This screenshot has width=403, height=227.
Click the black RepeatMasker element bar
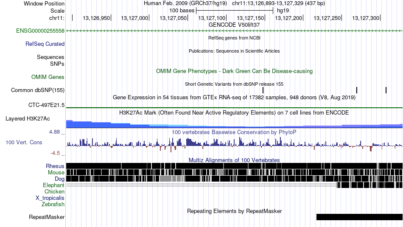point(359,217)
